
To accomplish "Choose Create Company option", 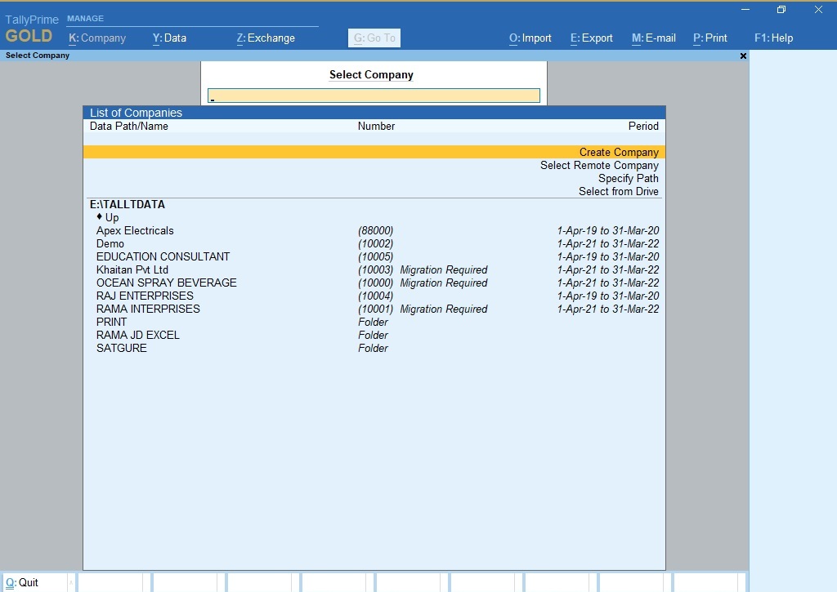I will tap(374, 152).
